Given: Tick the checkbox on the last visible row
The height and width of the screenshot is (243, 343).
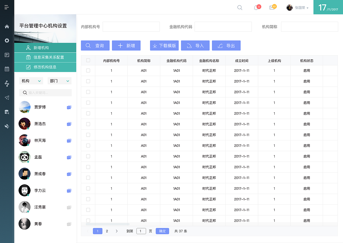Looking at the screenshot, I should click(88, 220).
